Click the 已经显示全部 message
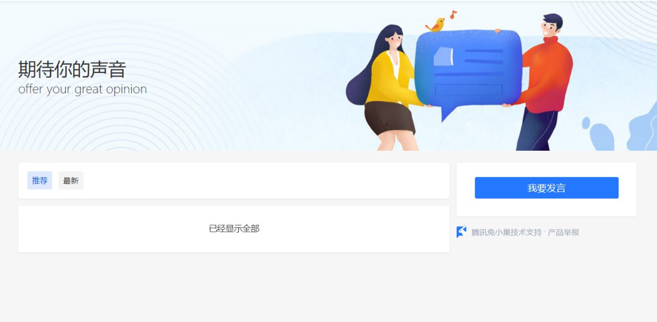The height and width of the screenshot is (322, 657). pyautogui.click(x=234, y=229)
